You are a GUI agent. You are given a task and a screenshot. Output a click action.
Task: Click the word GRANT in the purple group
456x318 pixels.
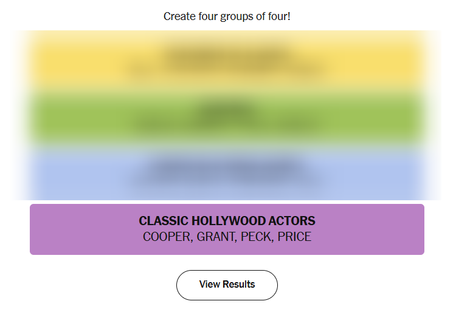pos(215,237)
